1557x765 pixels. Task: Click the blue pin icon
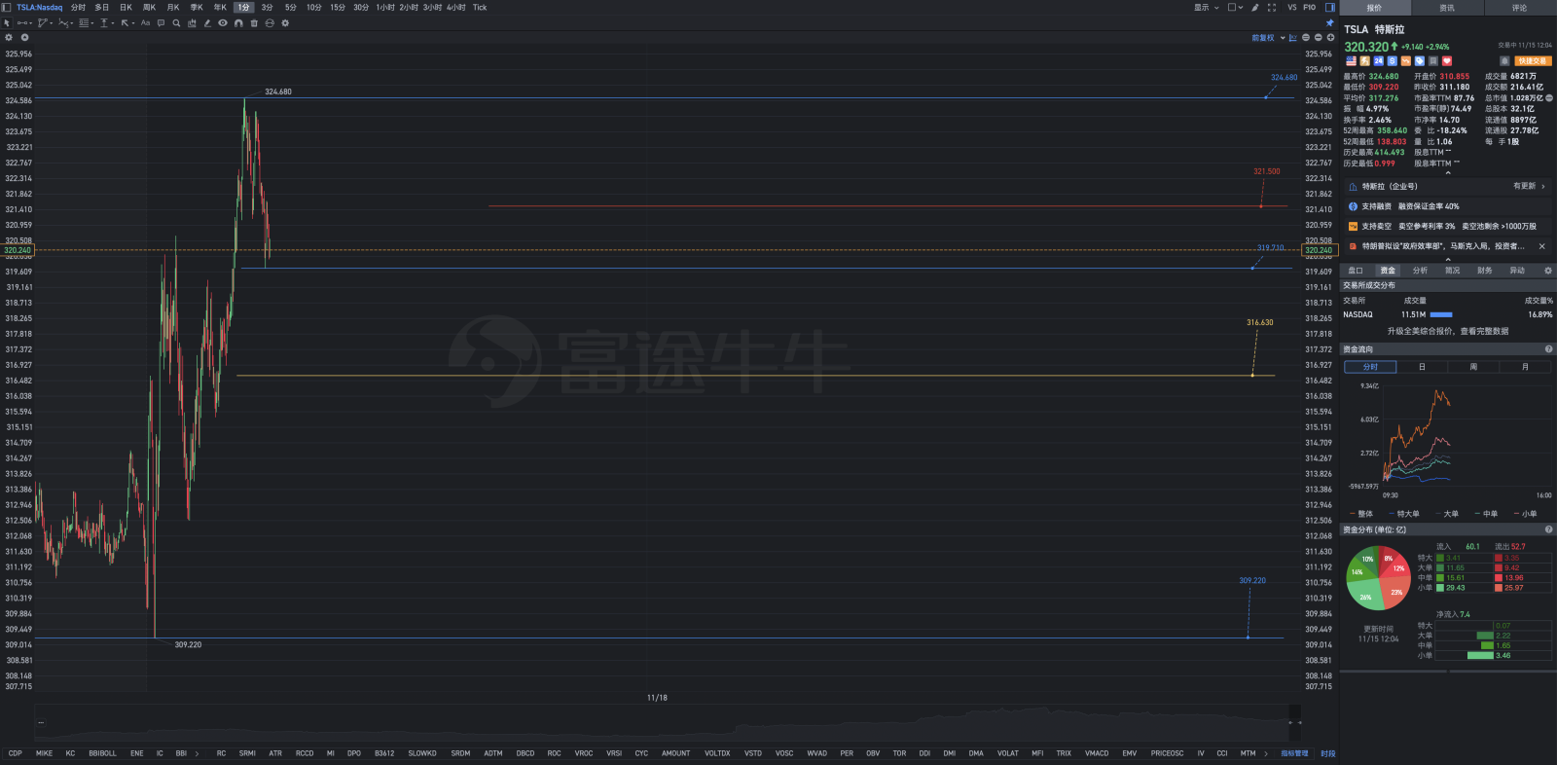tap(1329, 22)
